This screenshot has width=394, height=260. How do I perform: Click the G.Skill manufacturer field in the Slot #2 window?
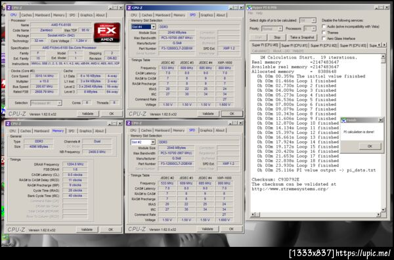pyautogui.click(x=176, y=158)
